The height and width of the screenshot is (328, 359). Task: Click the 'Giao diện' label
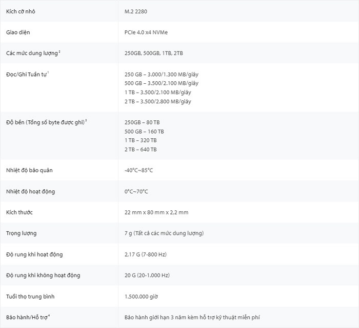18,32
